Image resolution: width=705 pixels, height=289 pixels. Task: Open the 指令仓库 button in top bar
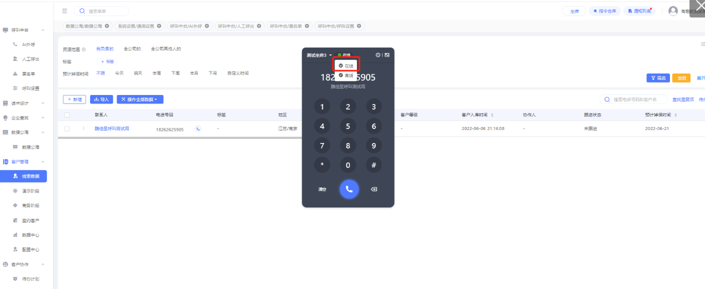604,11
